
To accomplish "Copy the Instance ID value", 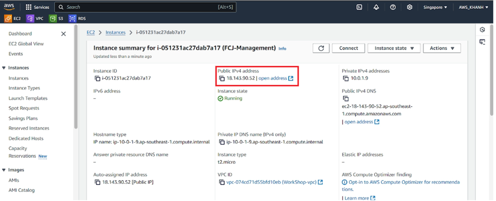I will pos(98,78).
